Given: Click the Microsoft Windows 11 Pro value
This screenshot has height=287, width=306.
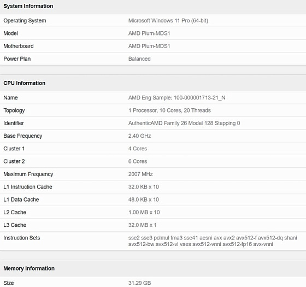Looking at the screenshot, I should pos(168,21).
